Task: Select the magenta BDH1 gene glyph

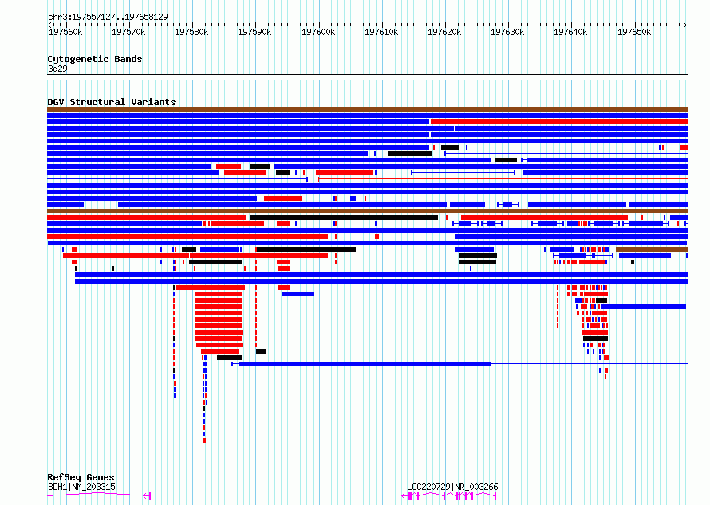Action: point(99,495)
